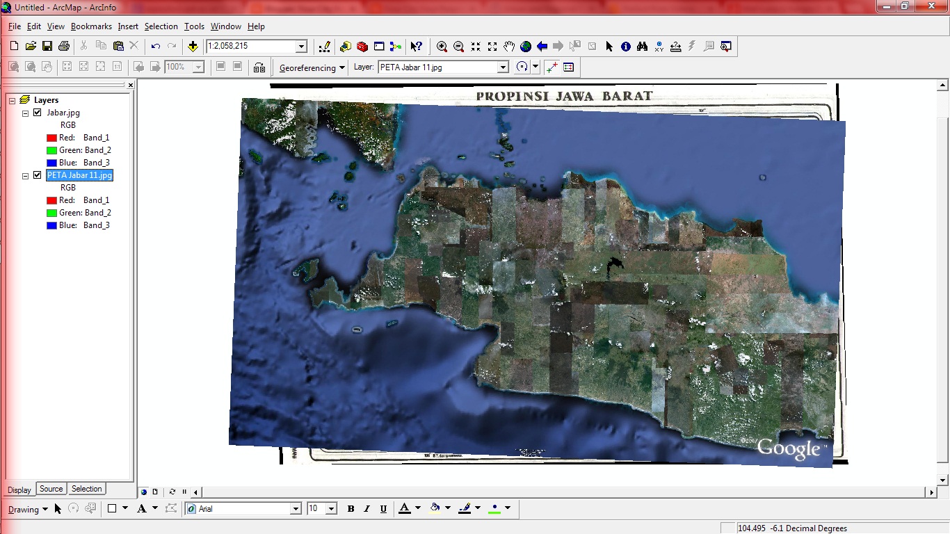The image size is (950, 534).
Task: Collapse the Jabar.jpg layer tree entry
Action: (x=24, y=112)
